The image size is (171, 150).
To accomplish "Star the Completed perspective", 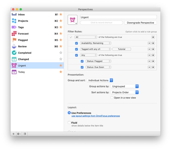I will pos(61,53).
